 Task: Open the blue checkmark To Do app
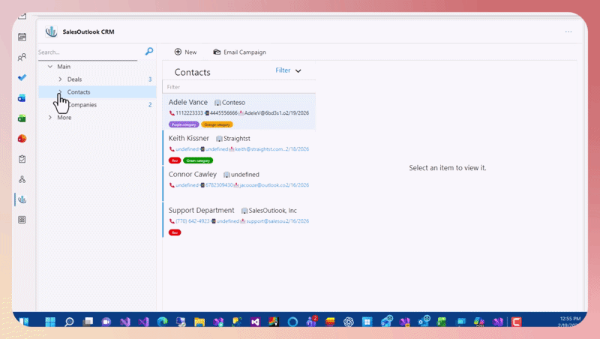(22, 78)
